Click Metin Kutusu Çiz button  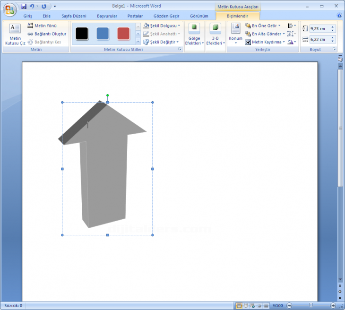15,34
